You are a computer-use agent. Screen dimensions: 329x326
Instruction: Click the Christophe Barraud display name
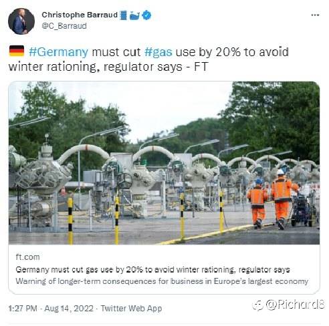point(80,15)
